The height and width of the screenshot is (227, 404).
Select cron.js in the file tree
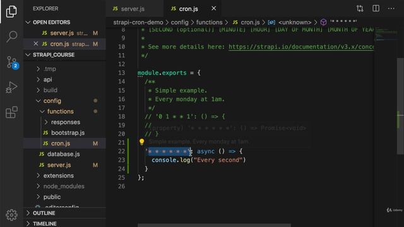coord(61,143)
